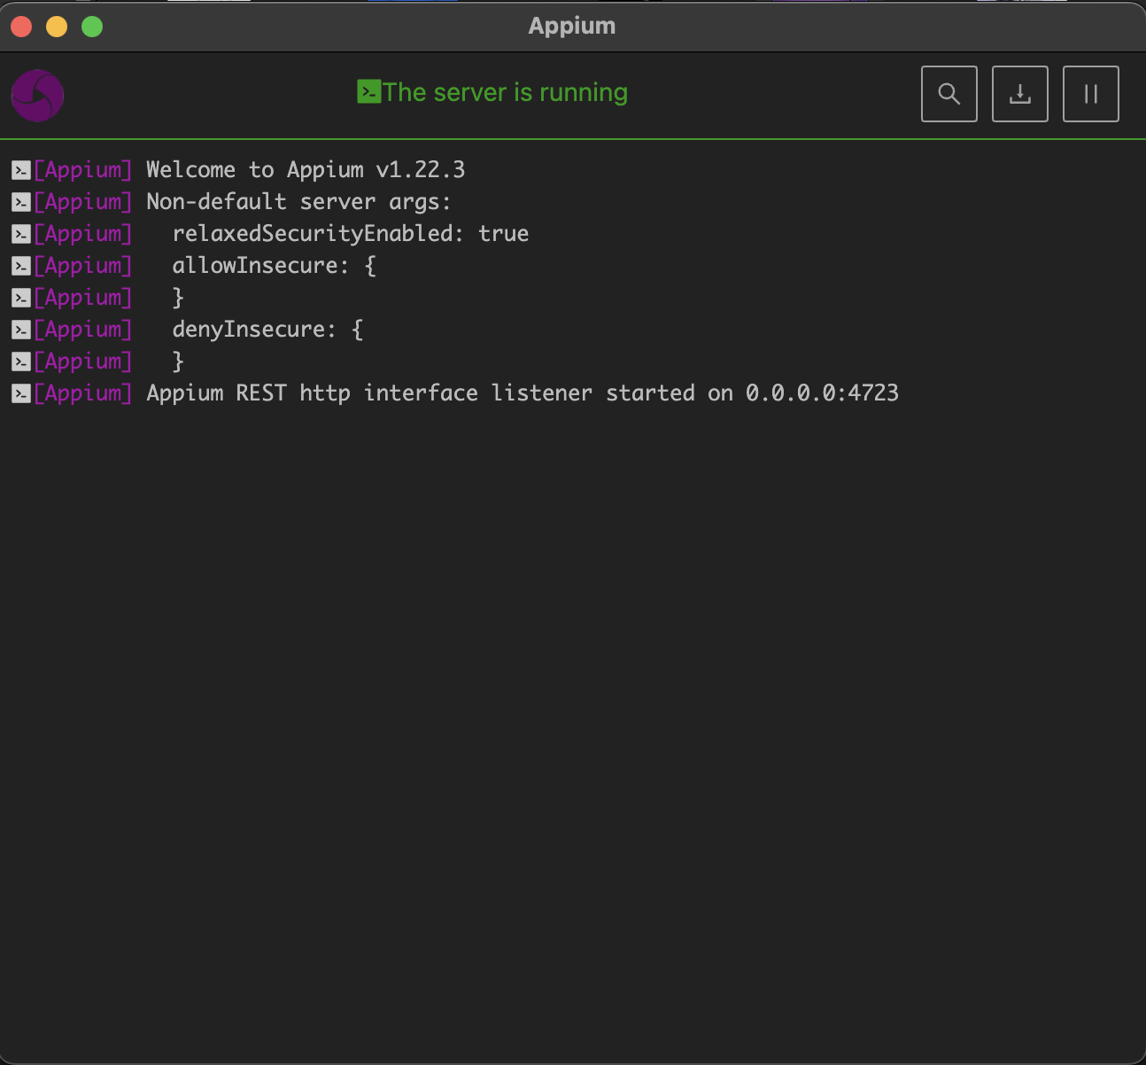Screen dimensions: 1146x1065
Task: Open the log search tool
Action: coord(949,94)
